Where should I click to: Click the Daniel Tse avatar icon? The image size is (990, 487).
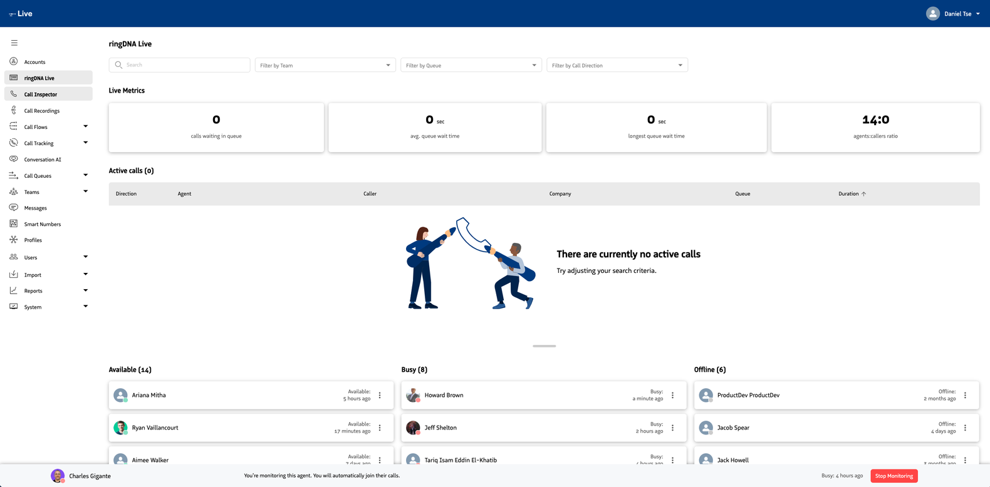(933, 14)
